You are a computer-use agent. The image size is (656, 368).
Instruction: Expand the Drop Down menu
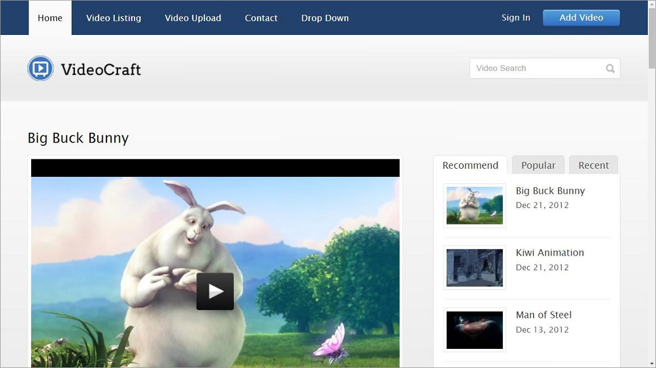(325, 17)
